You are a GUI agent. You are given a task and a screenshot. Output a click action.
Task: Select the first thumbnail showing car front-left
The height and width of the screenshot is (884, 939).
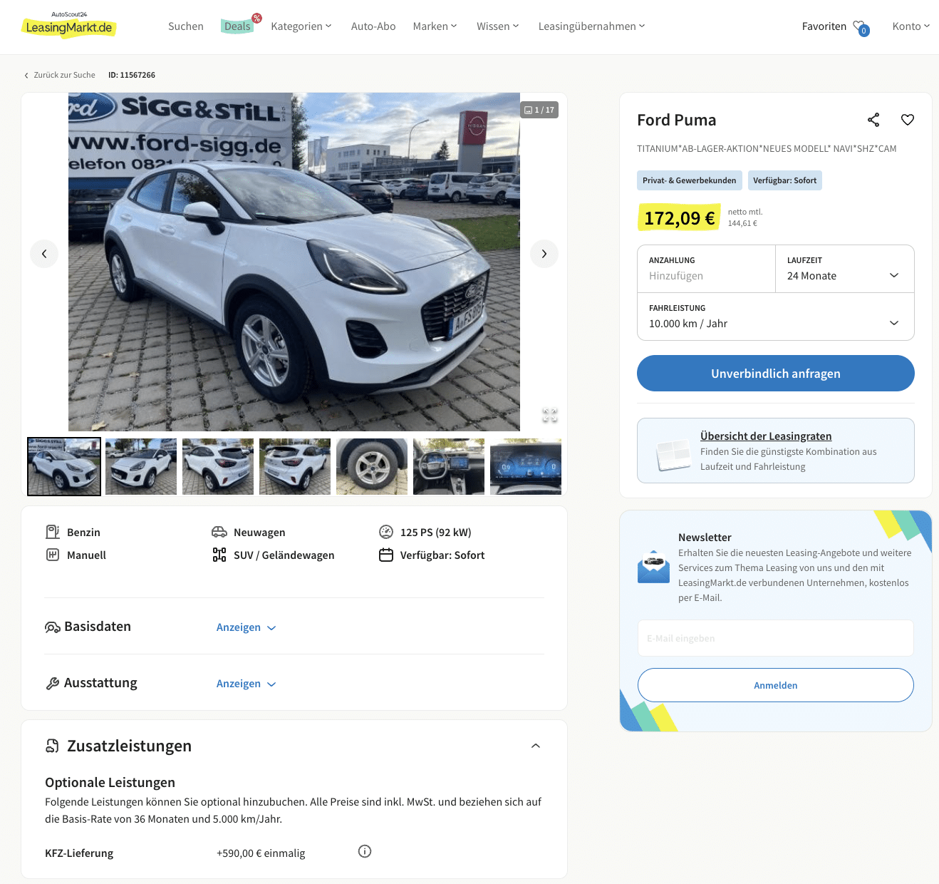64,466
